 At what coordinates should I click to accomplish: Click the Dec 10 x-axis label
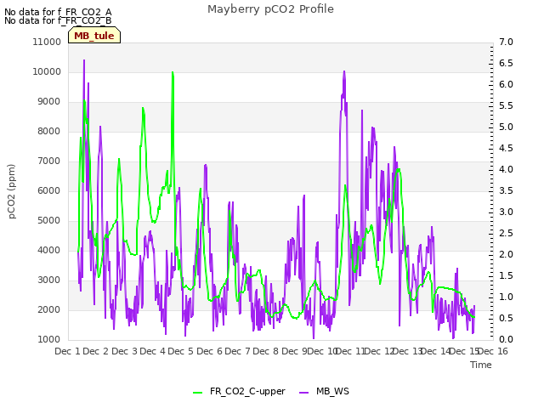click(323, 351)
